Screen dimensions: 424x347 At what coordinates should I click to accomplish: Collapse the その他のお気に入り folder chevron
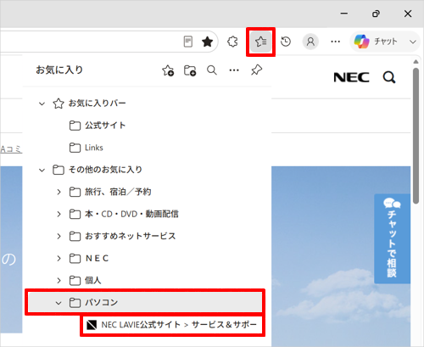click(x=42, y=170)
